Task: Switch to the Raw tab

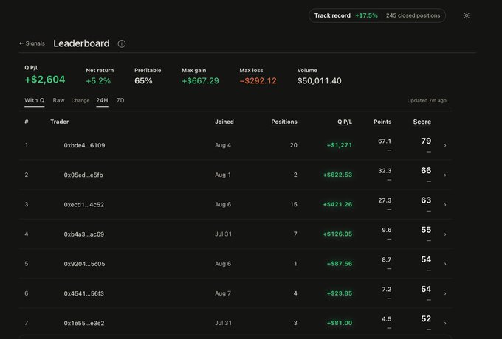Action: click(58, 100)
